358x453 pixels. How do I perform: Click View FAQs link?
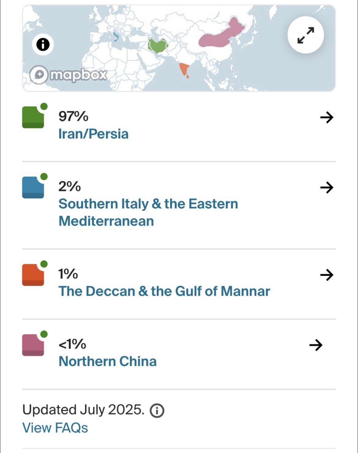pyautogui.click(x=55, y=428)
